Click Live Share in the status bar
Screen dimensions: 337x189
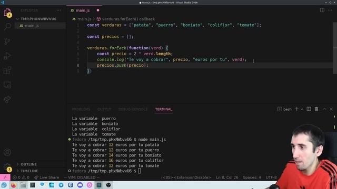coord(47,177)
